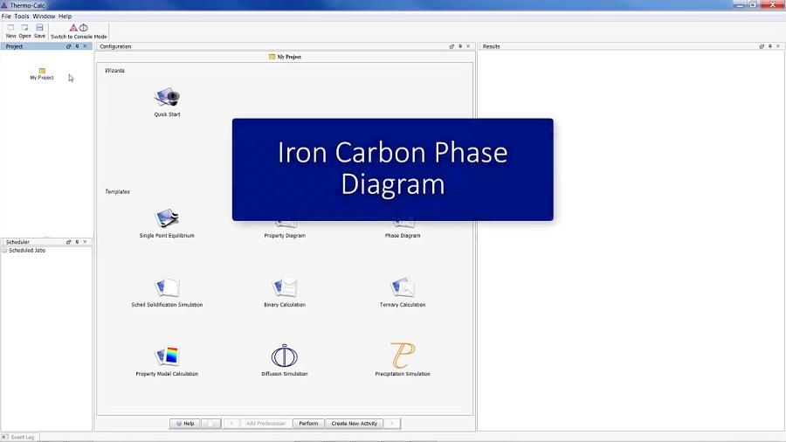Select My Project node in Project tree
This screenshot has height=442, width=786.
[x=42, y=73]
